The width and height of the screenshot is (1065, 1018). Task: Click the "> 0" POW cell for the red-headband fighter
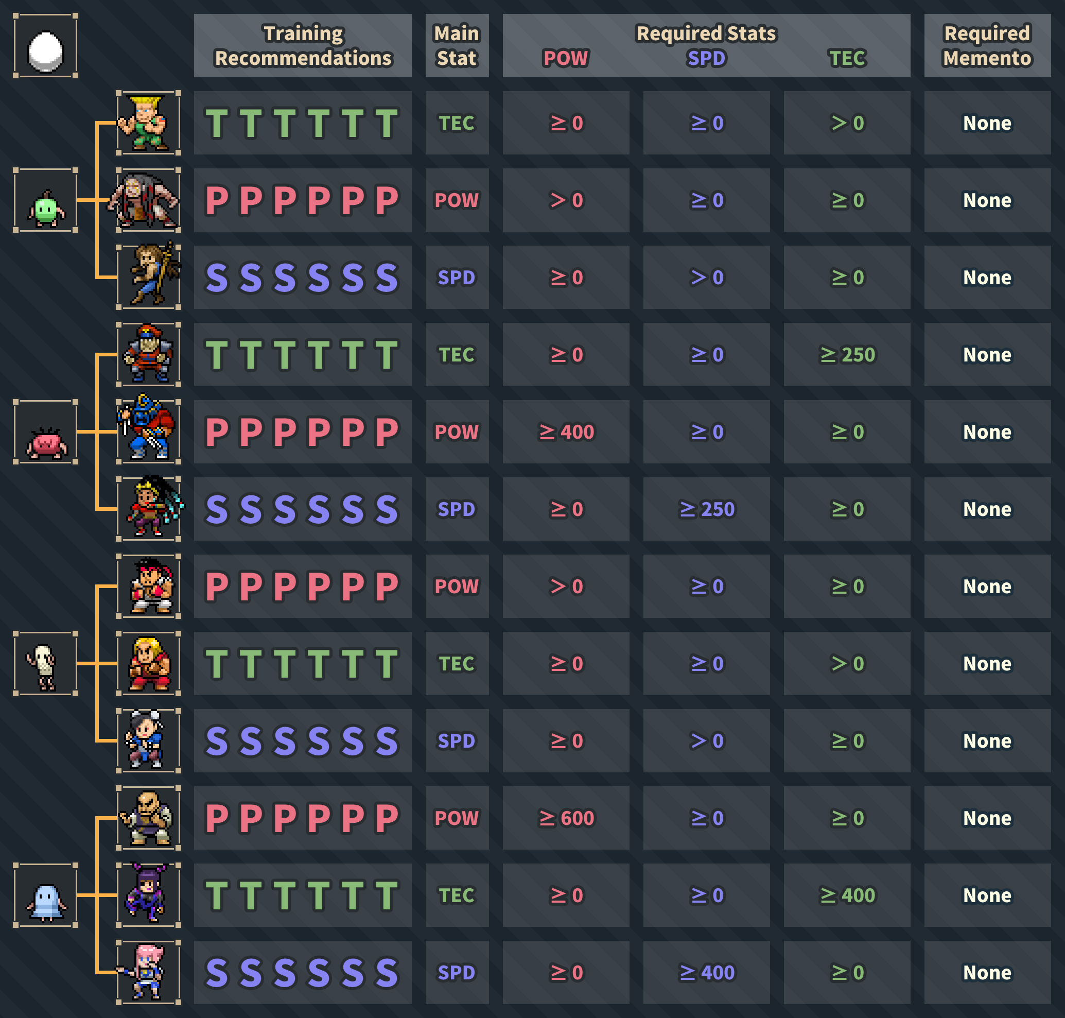(x=566, y=586)
